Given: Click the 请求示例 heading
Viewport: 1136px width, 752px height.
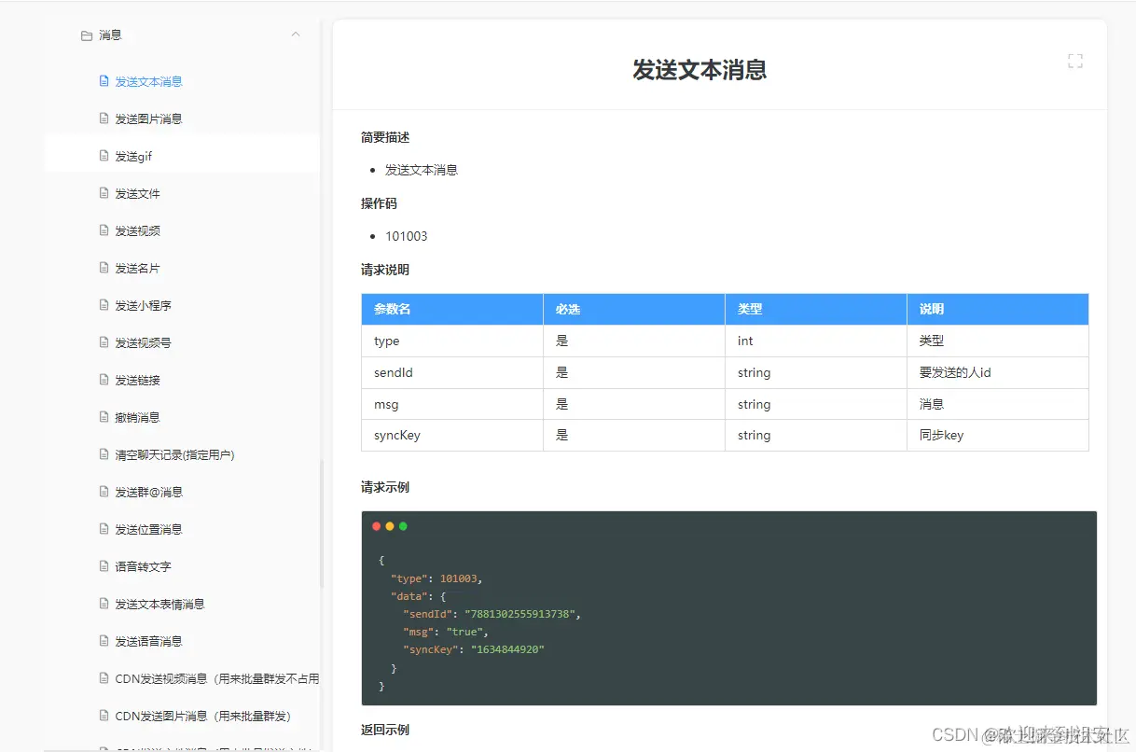Looking at the screenshot, I should [x=385, y=487].
